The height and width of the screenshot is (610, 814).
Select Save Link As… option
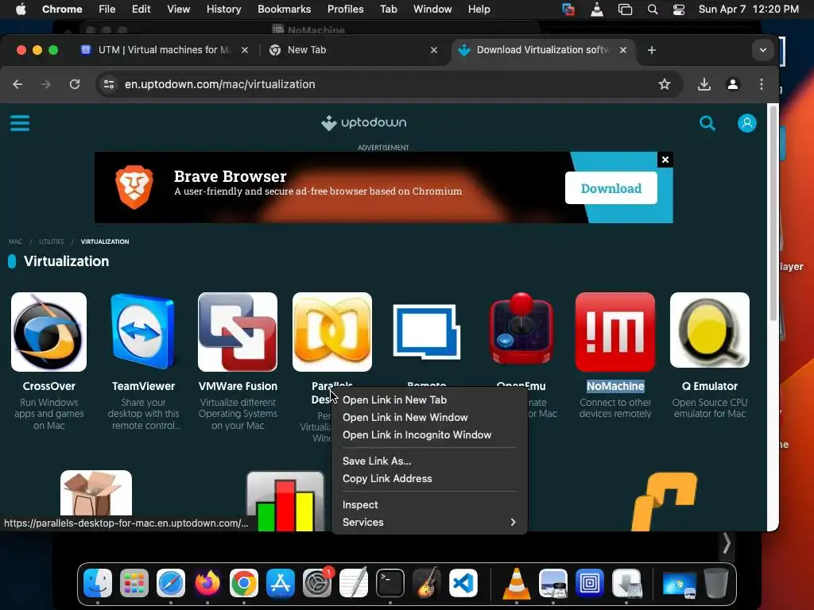point(428,461)
